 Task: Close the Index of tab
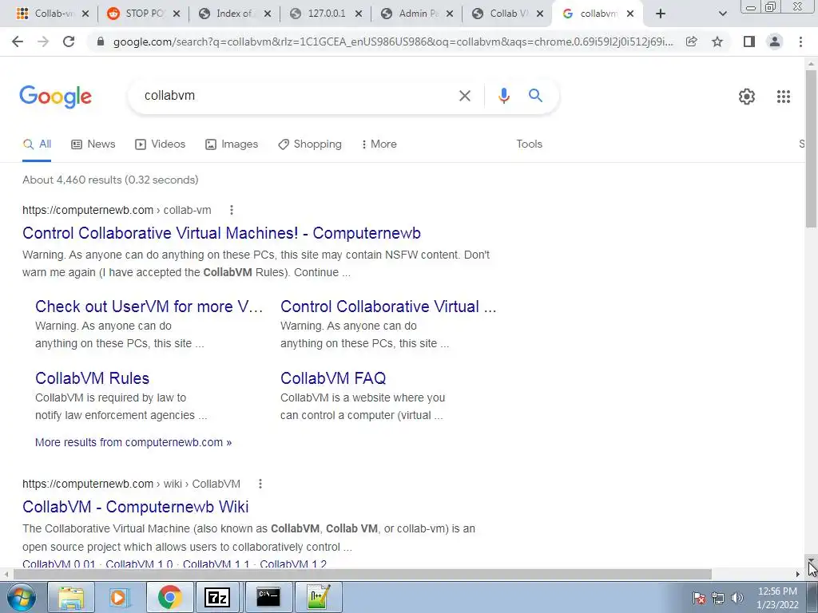[x=268, y=14]
